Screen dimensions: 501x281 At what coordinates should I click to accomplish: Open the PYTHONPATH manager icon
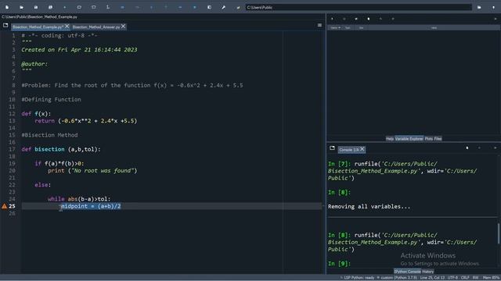point(238,7)
